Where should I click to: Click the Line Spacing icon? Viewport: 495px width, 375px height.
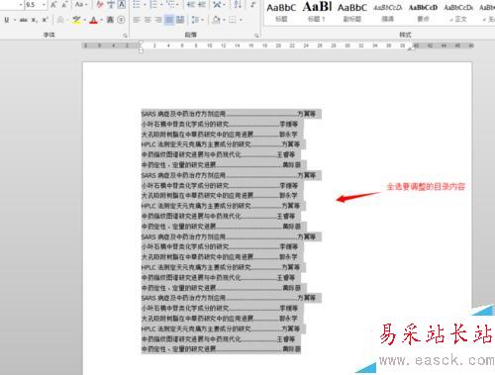tap(195, 20)
